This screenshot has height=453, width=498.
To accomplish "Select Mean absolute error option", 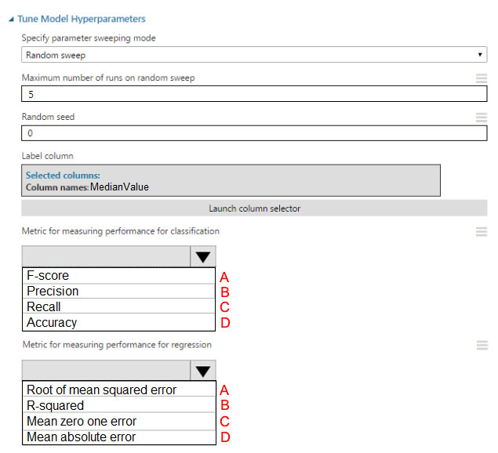I will (x=118, y=437).
